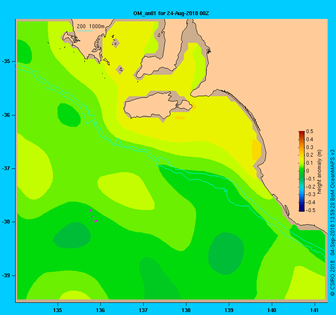The image size is (336, 315).
Task: Click the '-0.4' color scale label
Action: pyautogui.click(x=310, y=202)
